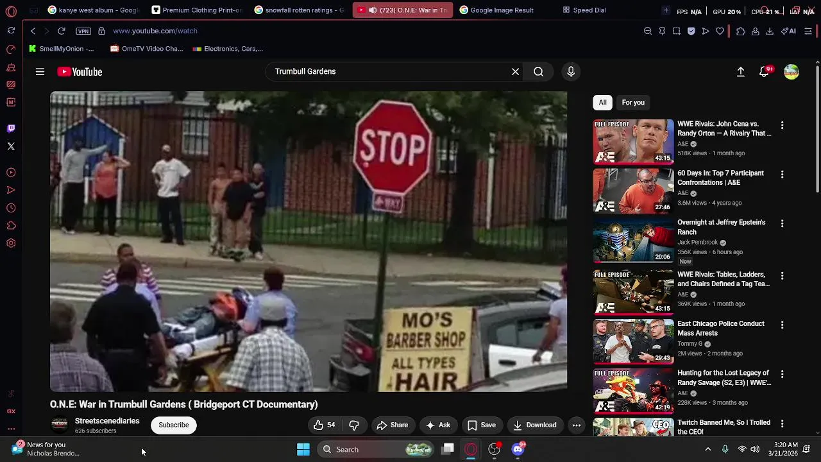Open SmellMyOnion bookmark
Viewport: 821px width, 462px height.
click(62, 49)
